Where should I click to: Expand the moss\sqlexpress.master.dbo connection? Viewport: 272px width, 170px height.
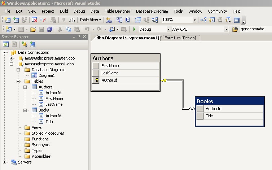[x=11, y=58]
